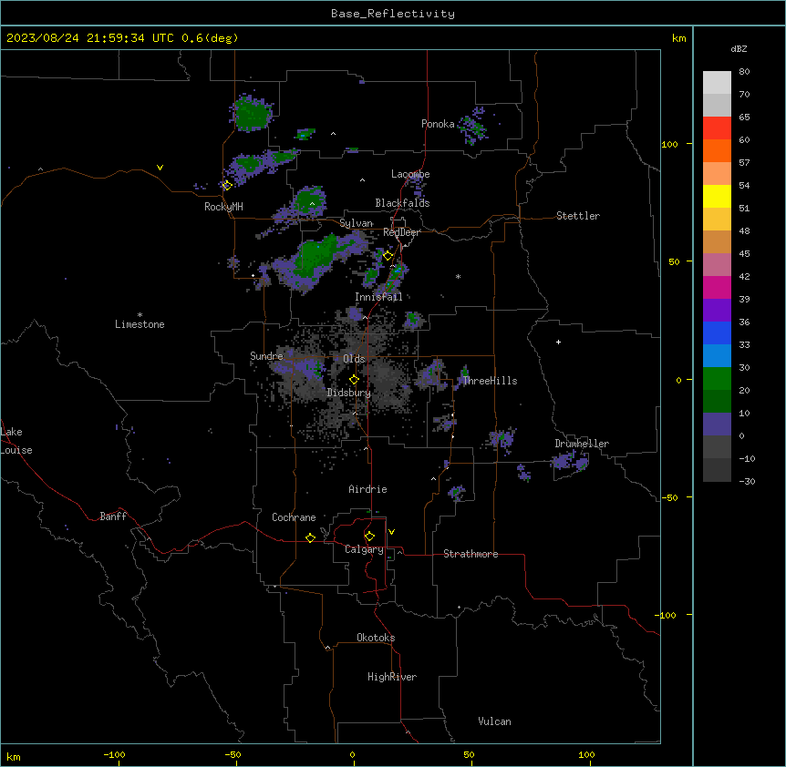Viewport: 786px width, 767px height.
Task: Click the Calgary label
Action: tap(364, 549)
